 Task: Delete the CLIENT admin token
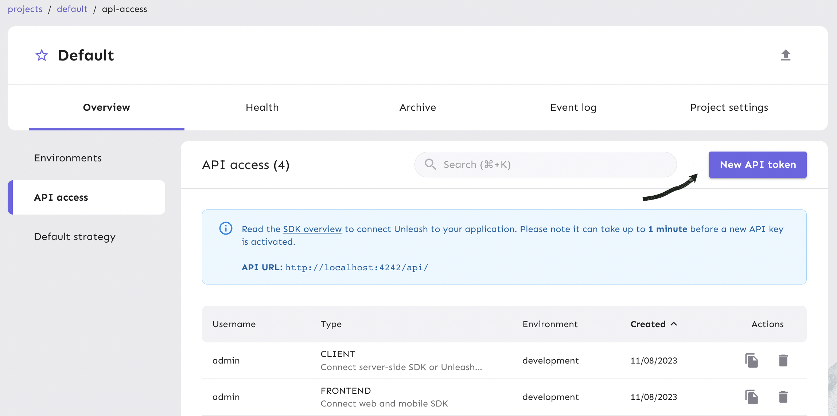coord(783,360)
